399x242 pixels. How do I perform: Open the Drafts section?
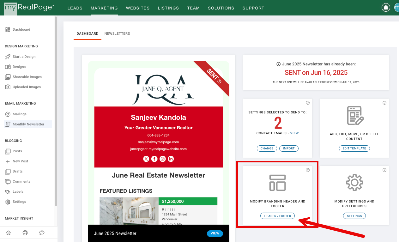[18, 171]
